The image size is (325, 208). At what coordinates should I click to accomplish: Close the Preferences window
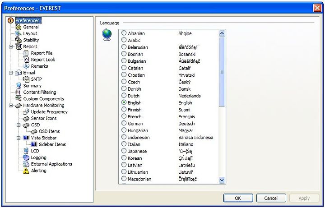click(317, 8)
